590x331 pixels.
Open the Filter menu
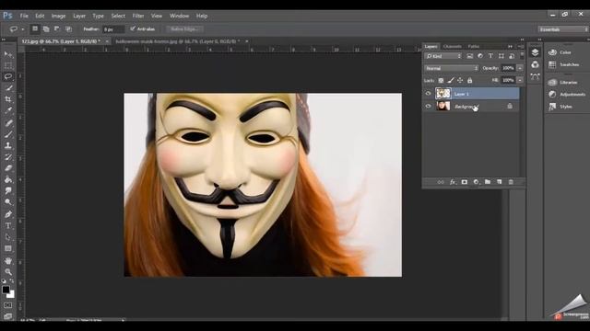(x=138, y=16)
